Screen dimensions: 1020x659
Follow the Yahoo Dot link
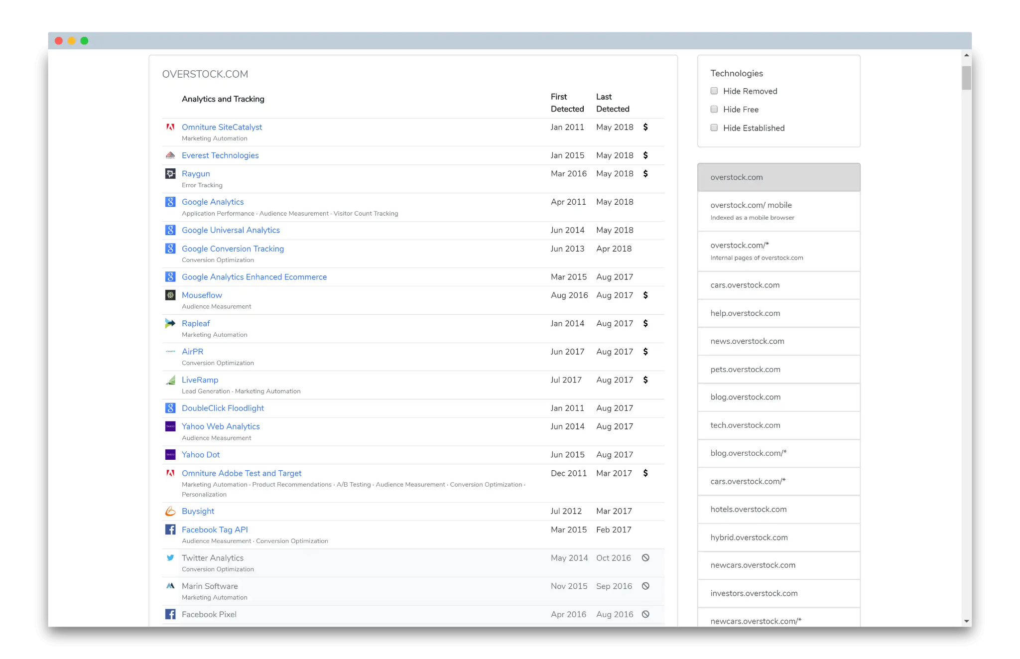tap(201, 455)
